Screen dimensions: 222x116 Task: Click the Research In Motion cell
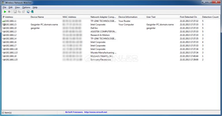(100, 35)
